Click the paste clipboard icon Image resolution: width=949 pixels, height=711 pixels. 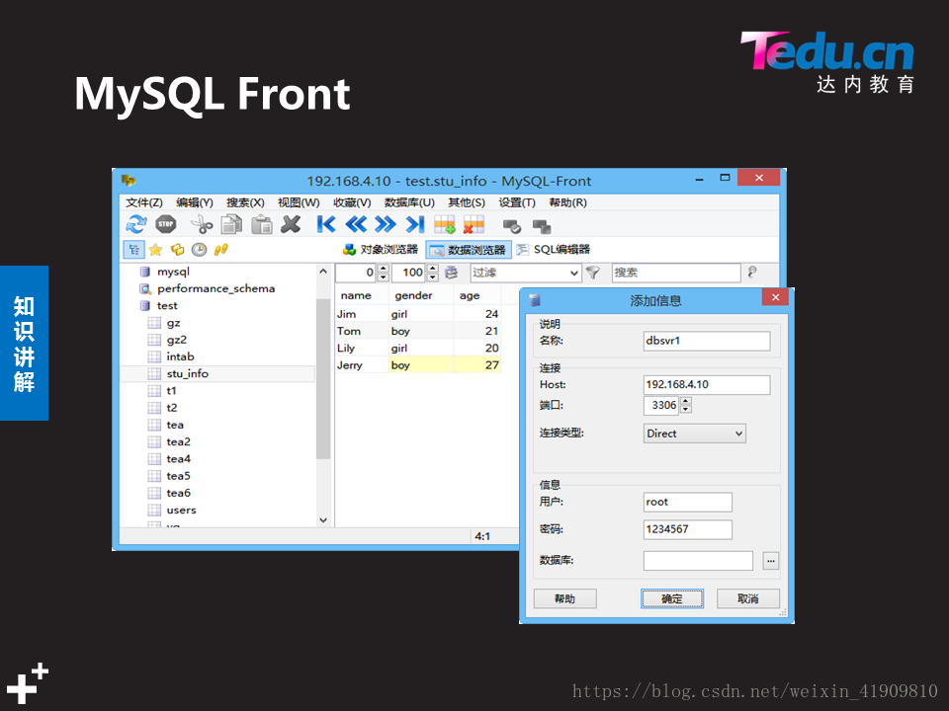pos(261,224)
